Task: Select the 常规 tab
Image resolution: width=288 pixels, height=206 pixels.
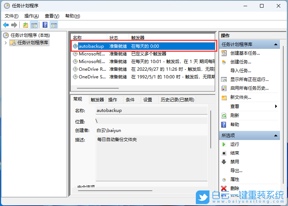Action: click(78, 99)
